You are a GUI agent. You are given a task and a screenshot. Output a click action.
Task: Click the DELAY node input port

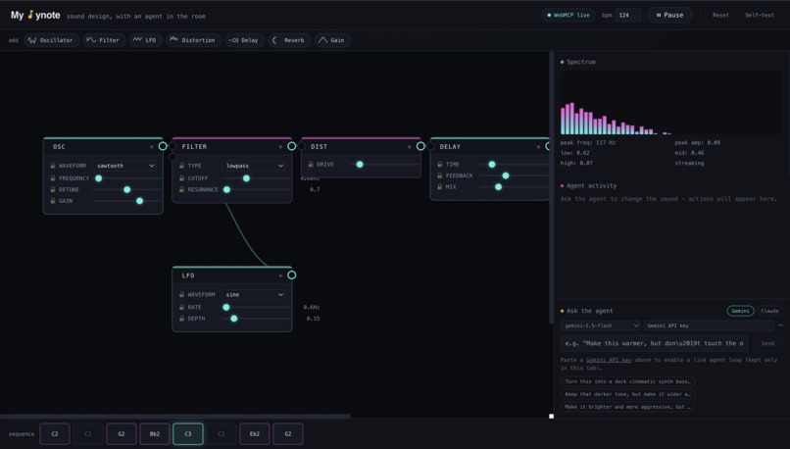[x=430, y=146]
